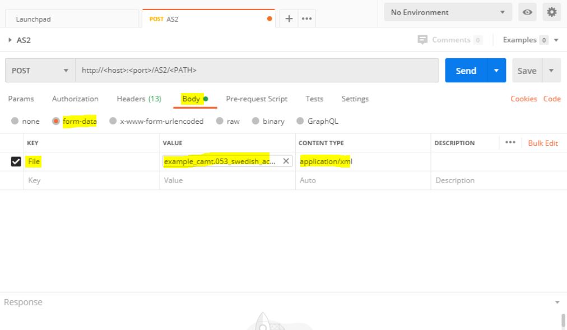Image resolution: width=567 pixels, height=330 pixels.
Task: Expand the AS2 request name triangle
Action: [9, 40]
